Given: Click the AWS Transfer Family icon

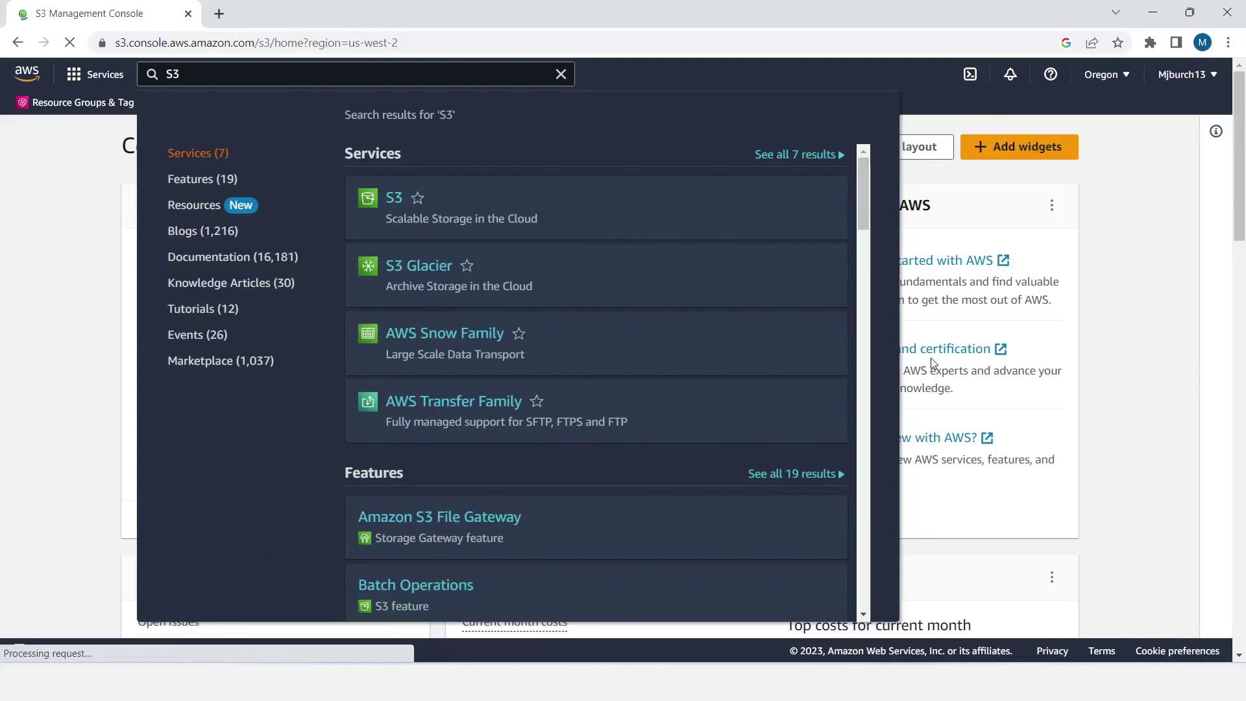Looking at the screenshot, I should pyautogui.click(x=367, y=402).
